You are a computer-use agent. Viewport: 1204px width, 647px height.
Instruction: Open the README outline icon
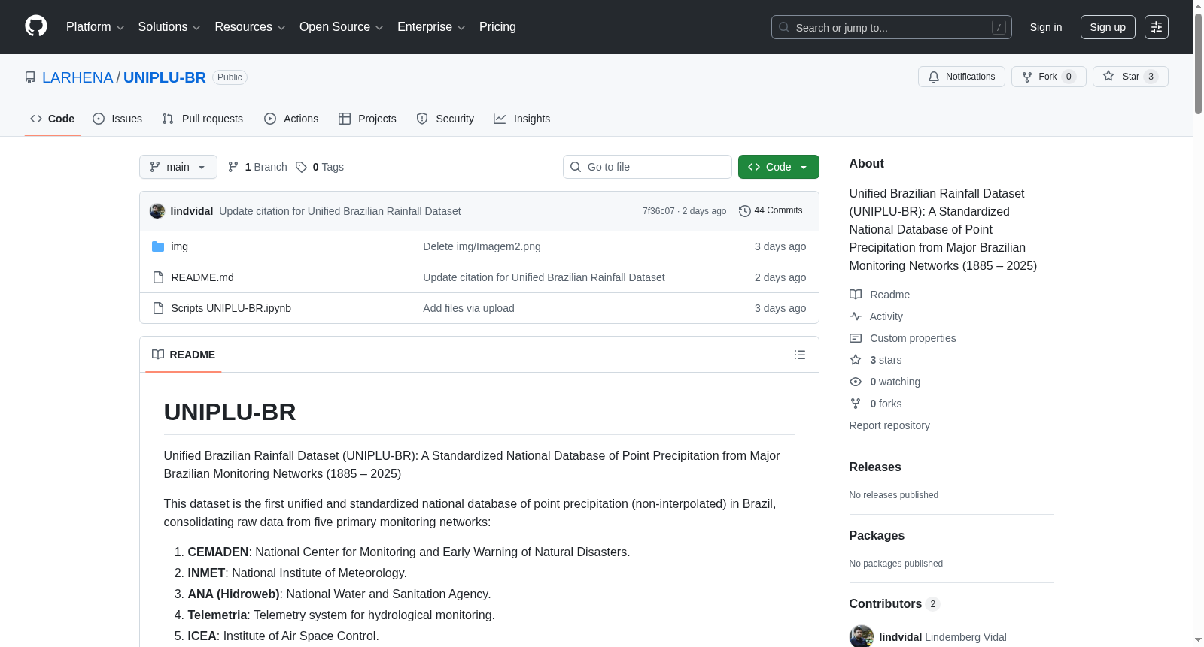800,355
